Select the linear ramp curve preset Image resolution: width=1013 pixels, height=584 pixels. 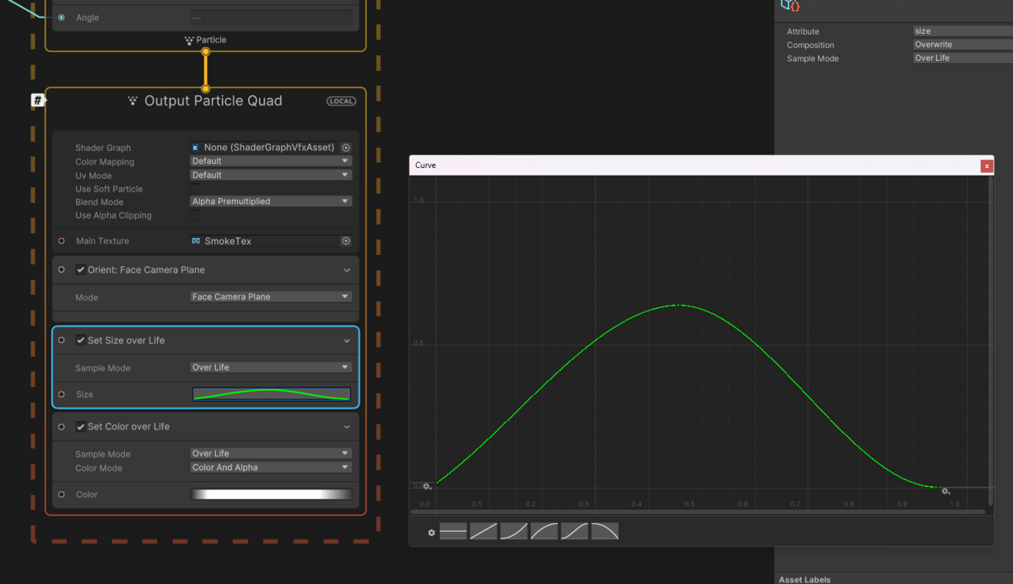tap(484, 532)
